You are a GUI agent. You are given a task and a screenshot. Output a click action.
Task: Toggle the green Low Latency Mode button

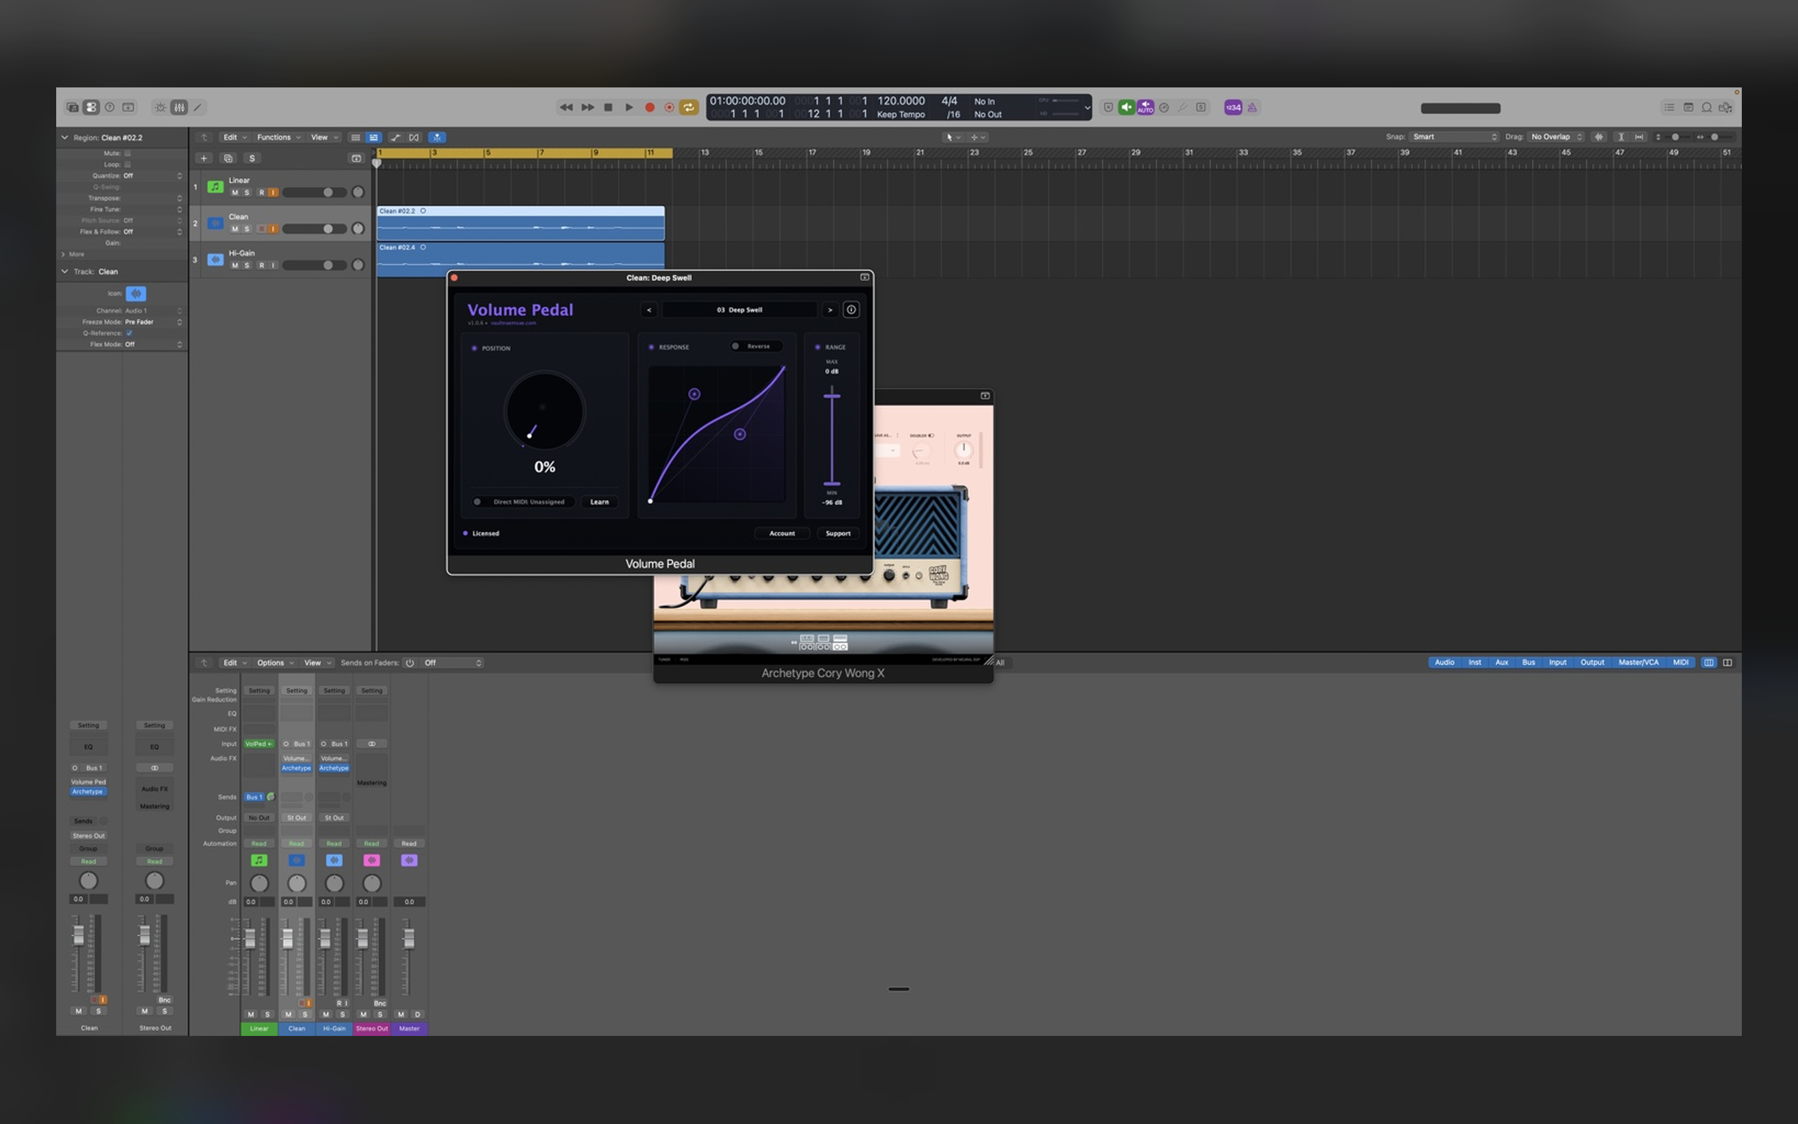[x=1126, y=107]
